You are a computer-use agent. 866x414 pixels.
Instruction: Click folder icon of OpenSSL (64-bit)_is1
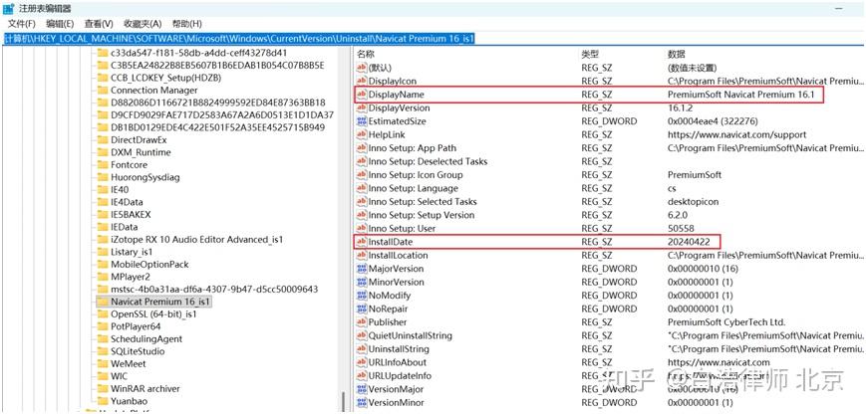pos(103,314)
